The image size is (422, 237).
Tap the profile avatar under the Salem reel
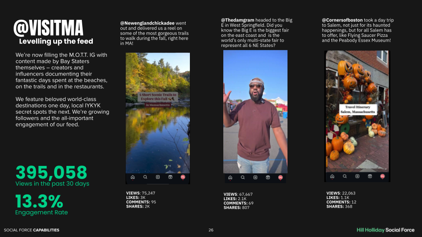coord(382,176)
